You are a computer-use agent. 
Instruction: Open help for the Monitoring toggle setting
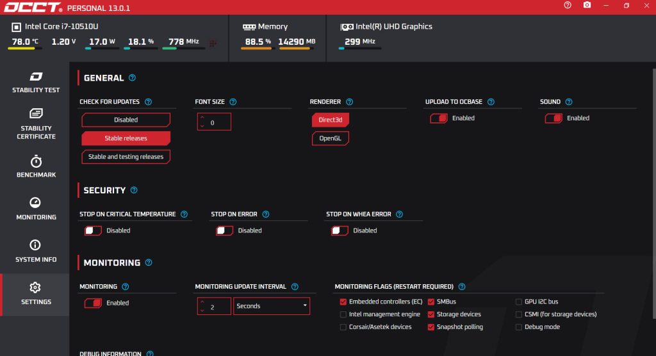pyautogui.click(x=125, y=287)
